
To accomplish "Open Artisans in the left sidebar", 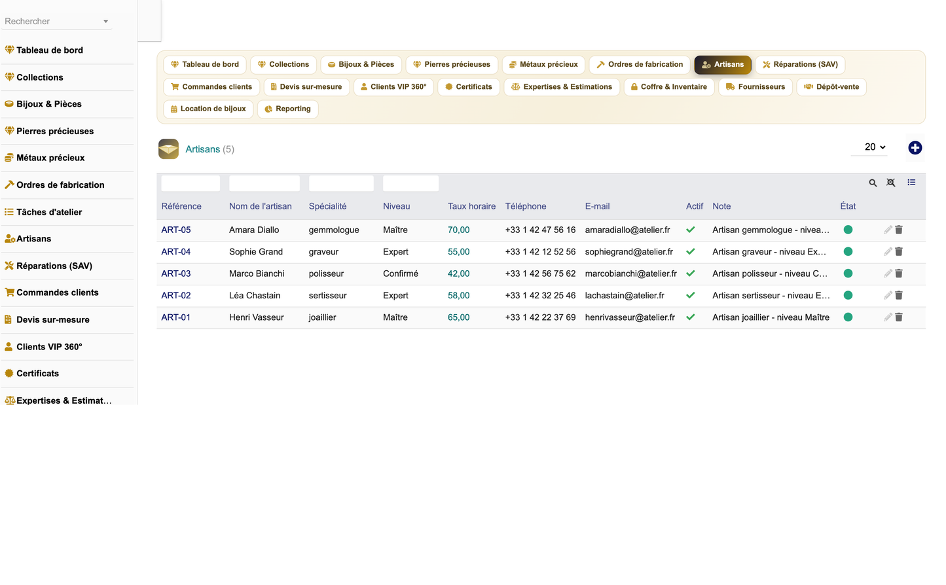I will point(68,239).
